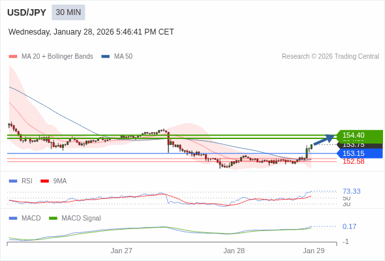Click the MA 20 + Bollinger Bands label
Image resolution: width=385 pixels, height=261 pixels.
57,57
